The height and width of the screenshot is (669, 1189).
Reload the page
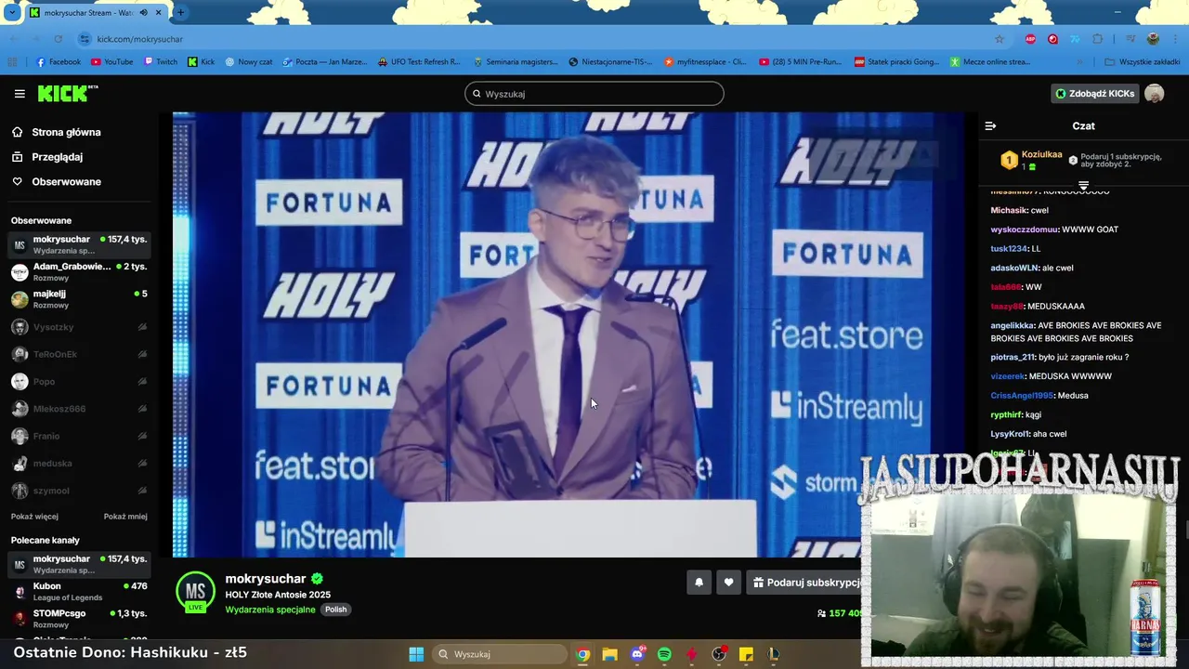coord(59,39)
